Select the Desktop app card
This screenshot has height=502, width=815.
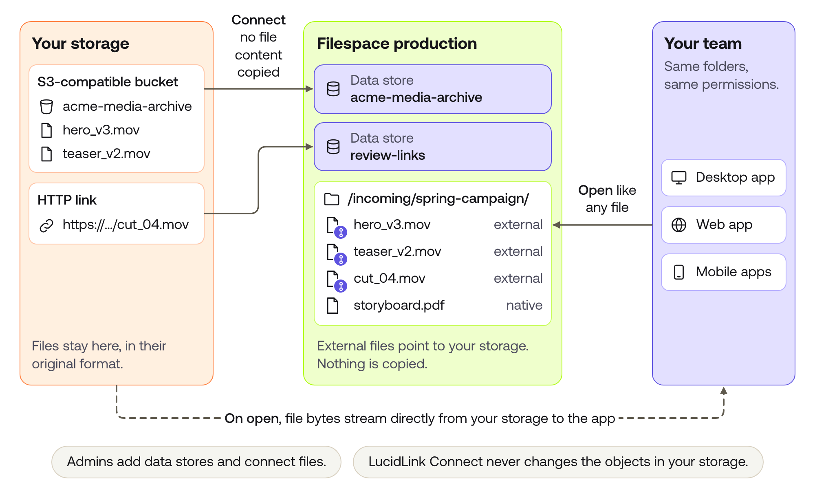point(723,178)
